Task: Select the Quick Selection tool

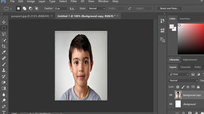Action: [x=4, y=40]
